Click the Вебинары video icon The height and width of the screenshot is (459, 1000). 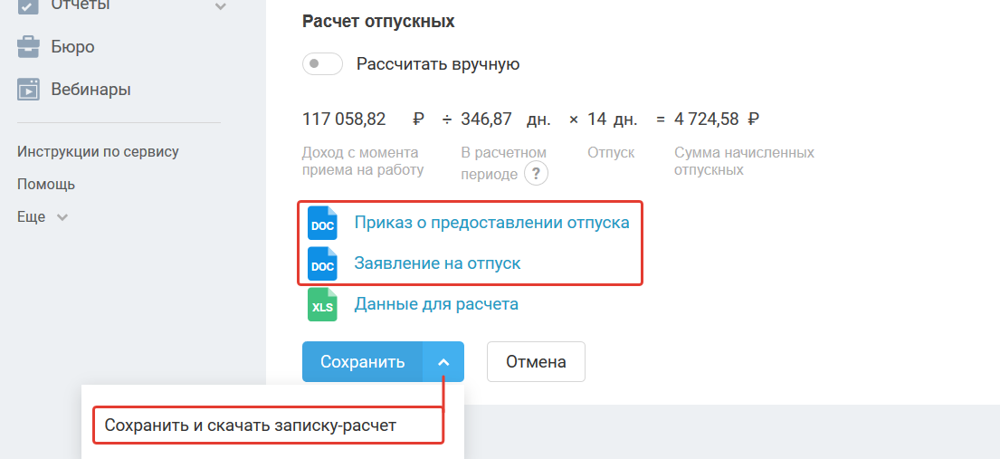(28, 90)
